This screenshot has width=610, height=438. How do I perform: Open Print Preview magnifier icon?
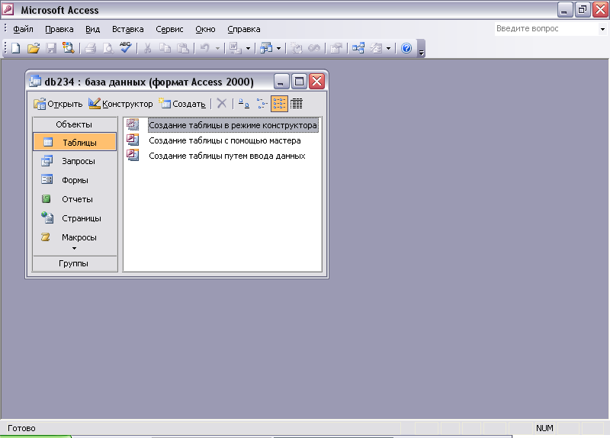click(x=108, y=48)
